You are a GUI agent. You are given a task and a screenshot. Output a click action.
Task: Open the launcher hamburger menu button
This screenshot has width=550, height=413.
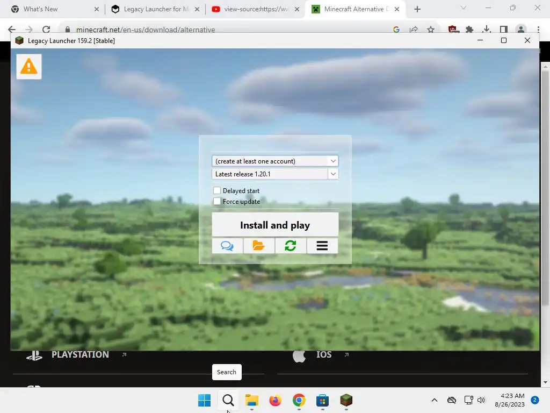coord(322,245)
